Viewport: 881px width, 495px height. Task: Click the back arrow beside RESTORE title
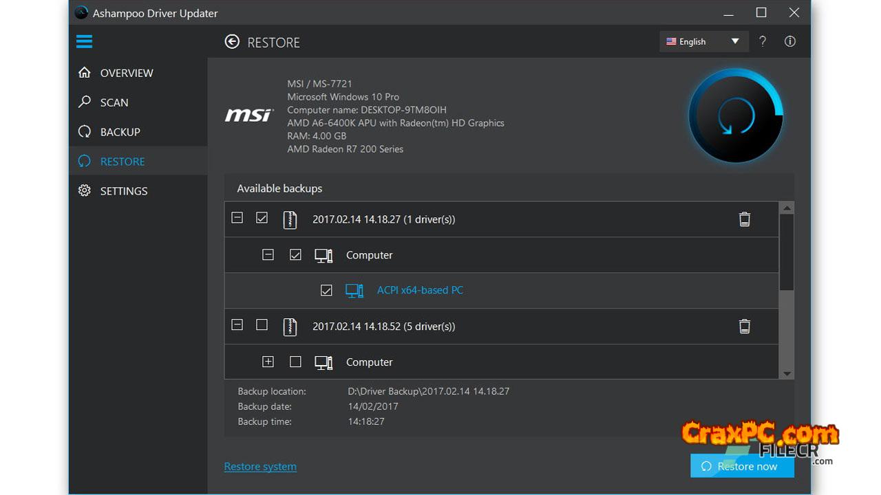[232, 42]
